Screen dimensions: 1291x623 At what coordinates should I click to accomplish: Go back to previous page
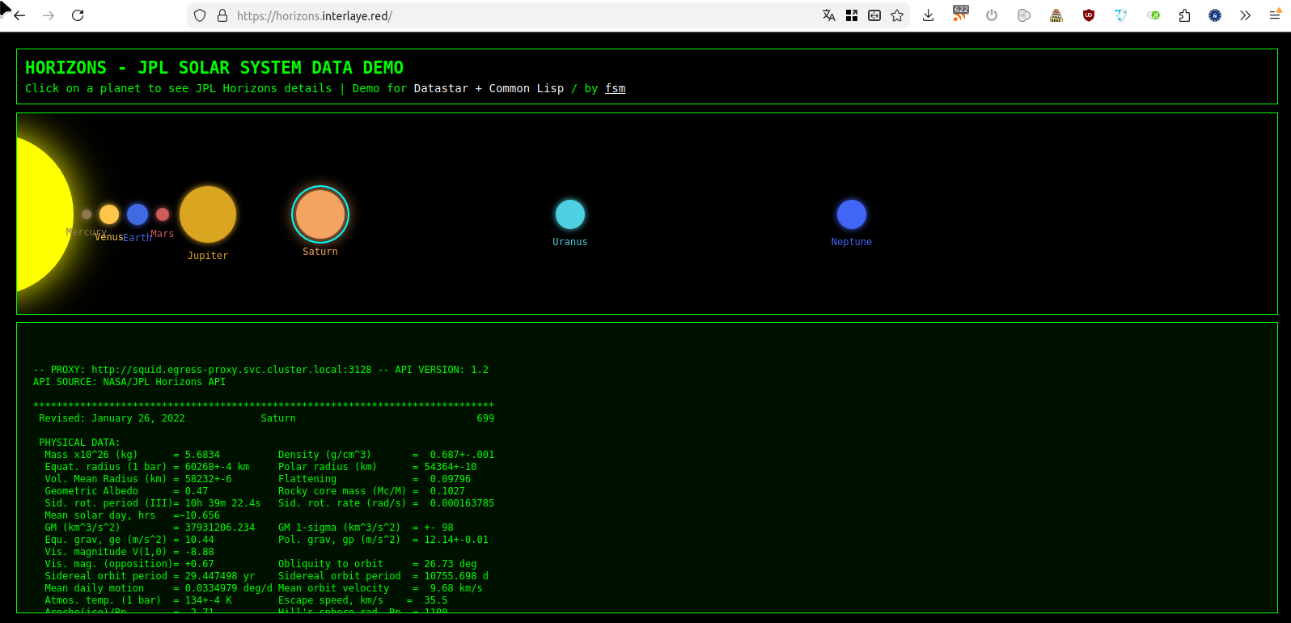pos(20,15)
